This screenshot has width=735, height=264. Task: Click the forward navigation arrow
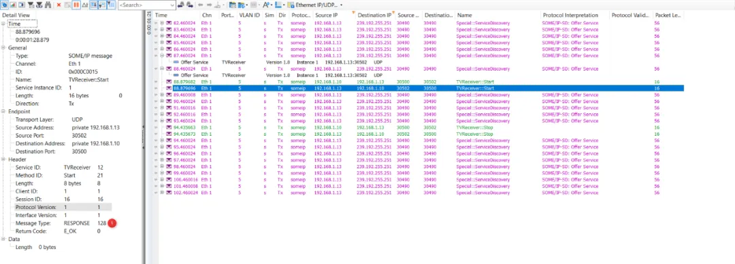tap(209, 5)
